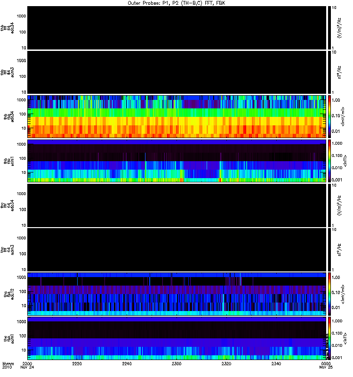Click the 2240 time tick label
Screen dimensions: 353x377
[127, 363]
